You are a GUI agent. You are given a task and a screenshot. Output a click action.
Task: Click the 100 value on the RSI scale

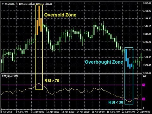coord(144,76)
